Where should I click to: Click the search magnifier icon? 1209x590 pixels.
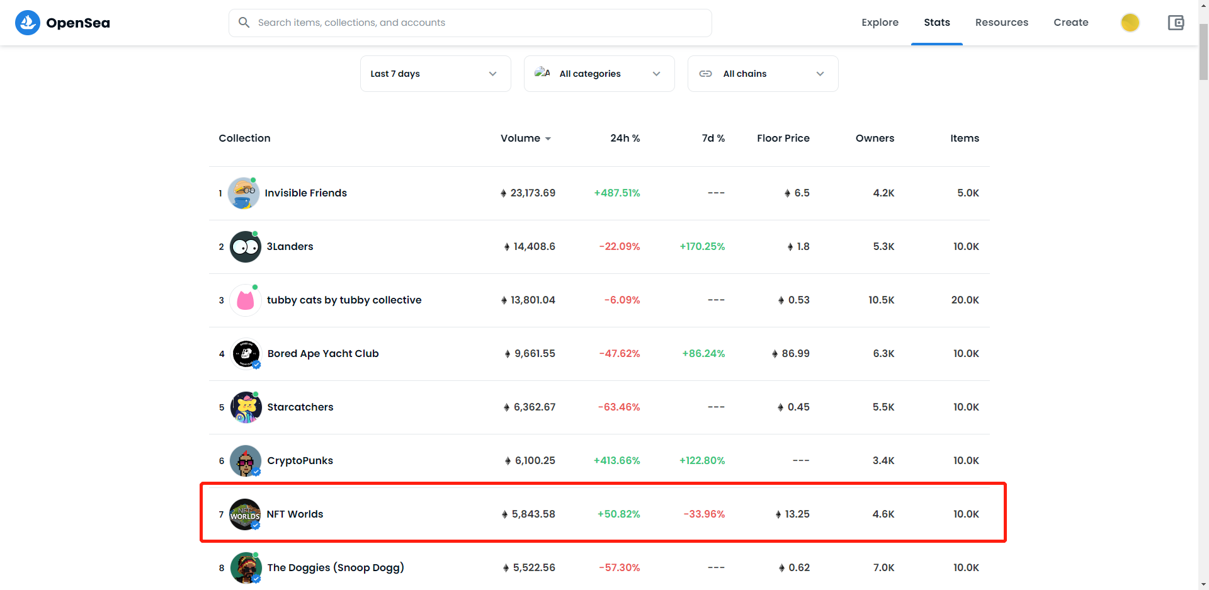(x=244, y=23)
